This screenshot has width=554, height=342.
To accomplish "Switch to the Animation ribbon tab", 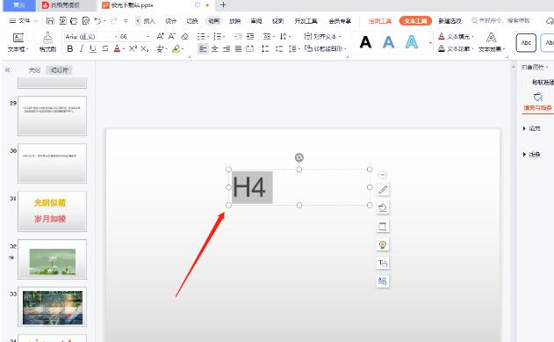I will pyautogui.click(x=213, y=21).
